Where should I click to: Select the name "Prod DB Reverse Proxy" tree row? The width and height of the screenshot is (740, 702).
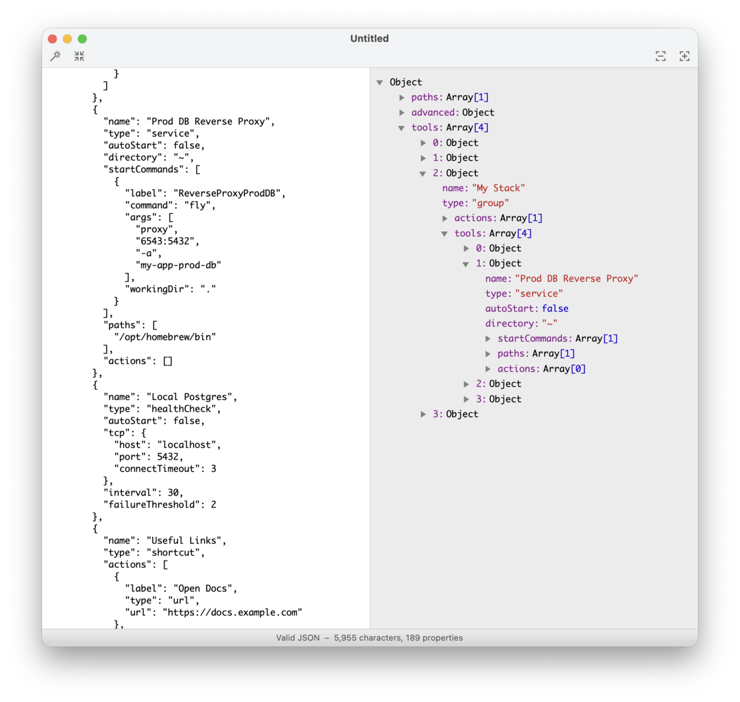[x=561, y=278]
